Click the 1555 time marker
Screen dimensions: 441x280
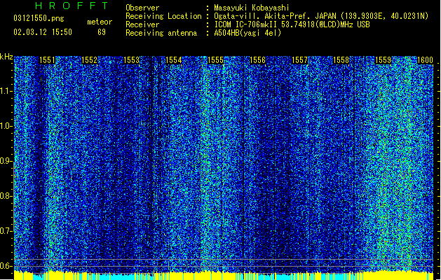[215, 60]
